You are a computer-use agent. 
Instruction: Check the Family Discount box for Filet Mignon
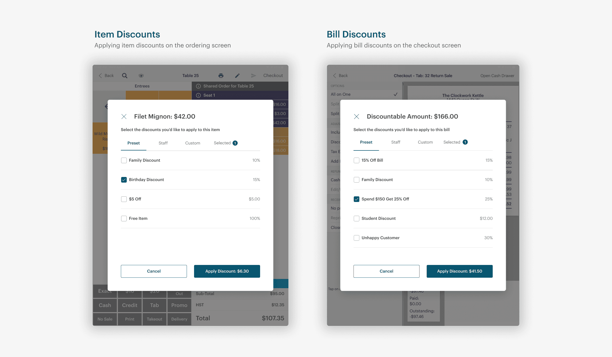(x=124, y=160)
